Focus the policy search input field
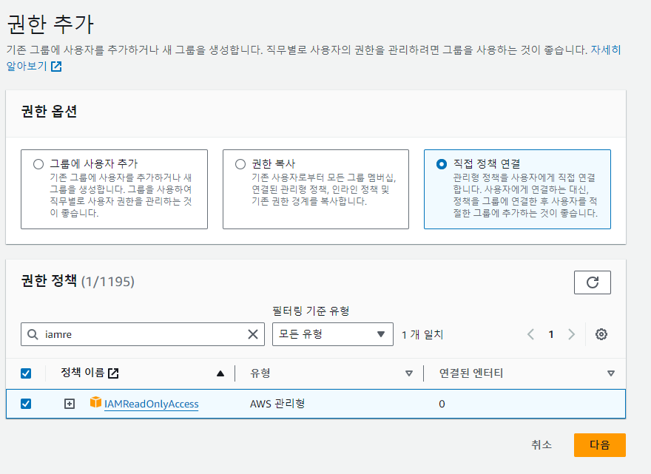651x474 pixels. [142, 334]
